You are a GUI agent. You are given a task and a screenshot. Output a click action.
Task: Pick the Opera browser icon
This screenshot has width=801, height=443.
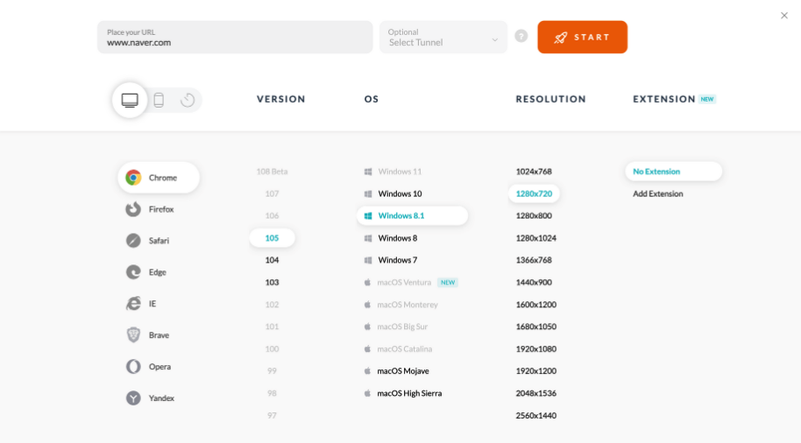[x=133, y=367]
